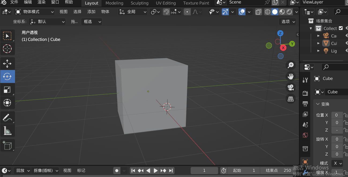The width and height of the screenshot is (348, 177).
Task: Jump to the start frame
Action: click(133, 170)
